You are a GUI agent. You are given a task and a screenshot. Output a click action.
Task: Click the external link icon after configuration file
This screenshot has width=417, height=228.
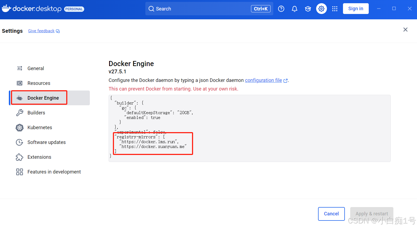(285, 81)
